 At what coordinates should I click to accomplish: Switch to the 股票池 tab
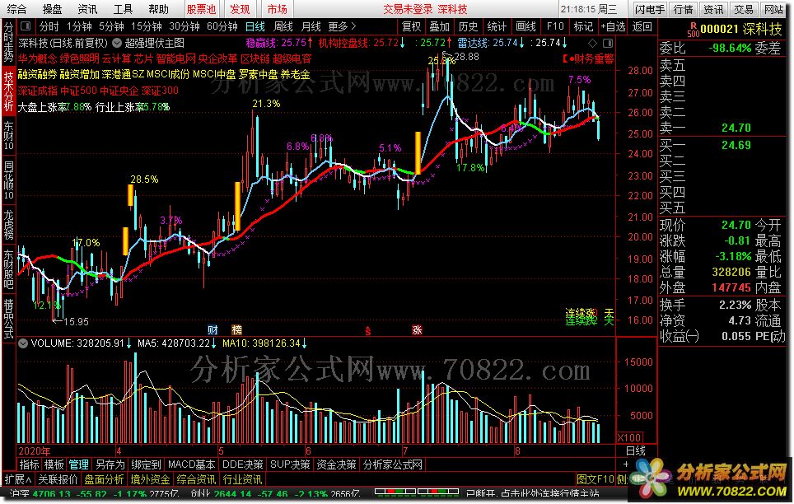(201, 9)
